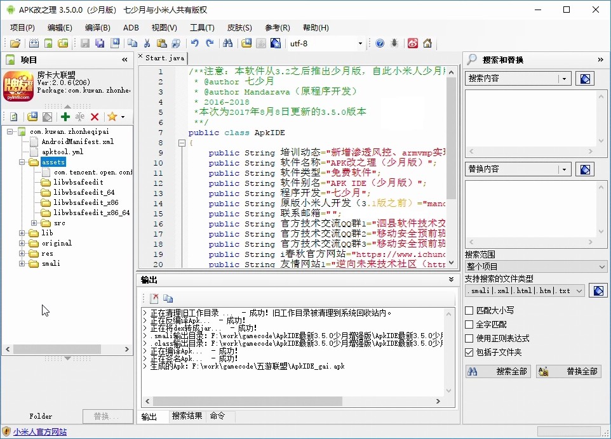Open the 编译(B) menu
The width and height of the screenshot is (611, 439).
pyautogui.click(x=97, y=27)
